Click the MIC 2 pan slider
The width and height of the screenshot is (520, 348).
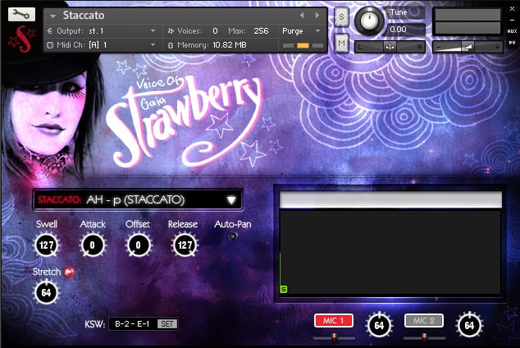click(x=425, y=337)
